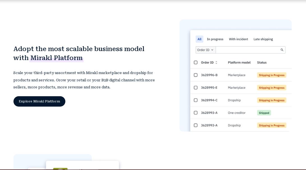Click the Shipping in Progress badge on the top row

[x=272, y=75]
